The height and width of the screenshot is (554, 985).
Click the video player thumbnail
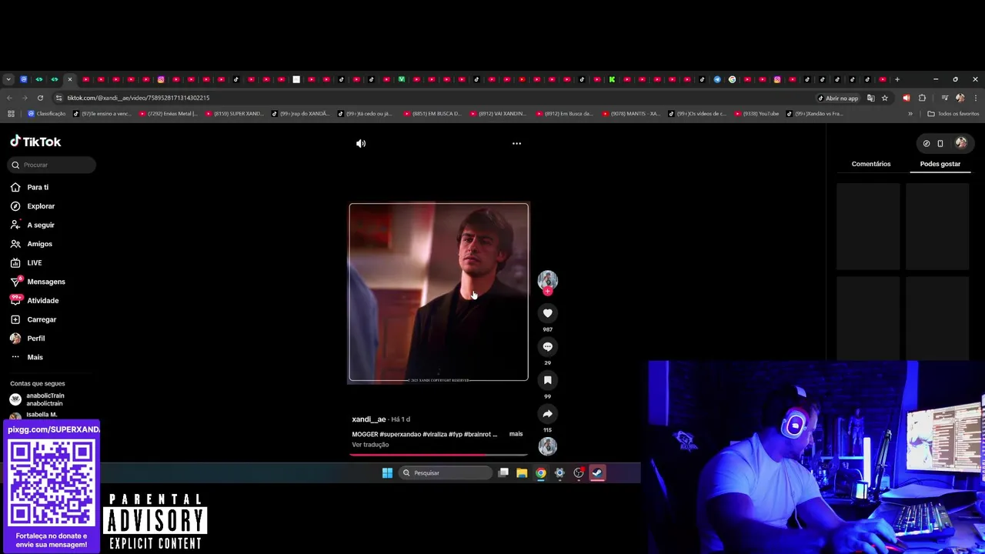coord(439,292)
